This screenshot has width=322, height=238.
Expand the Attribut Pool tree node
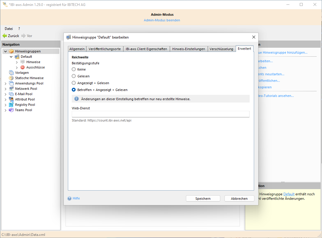tap(6, 99)
